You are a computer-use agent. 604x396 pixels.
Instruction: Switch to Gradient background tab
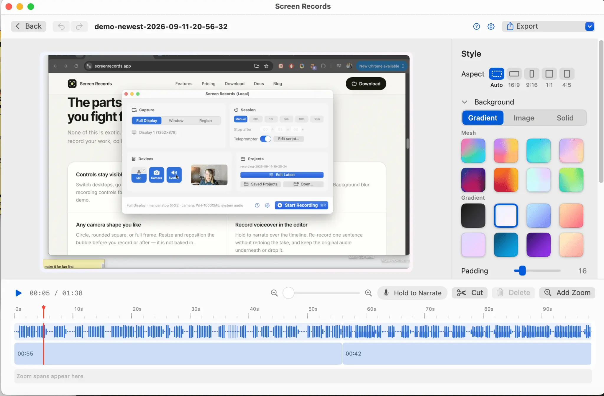(x=482, y=118)
